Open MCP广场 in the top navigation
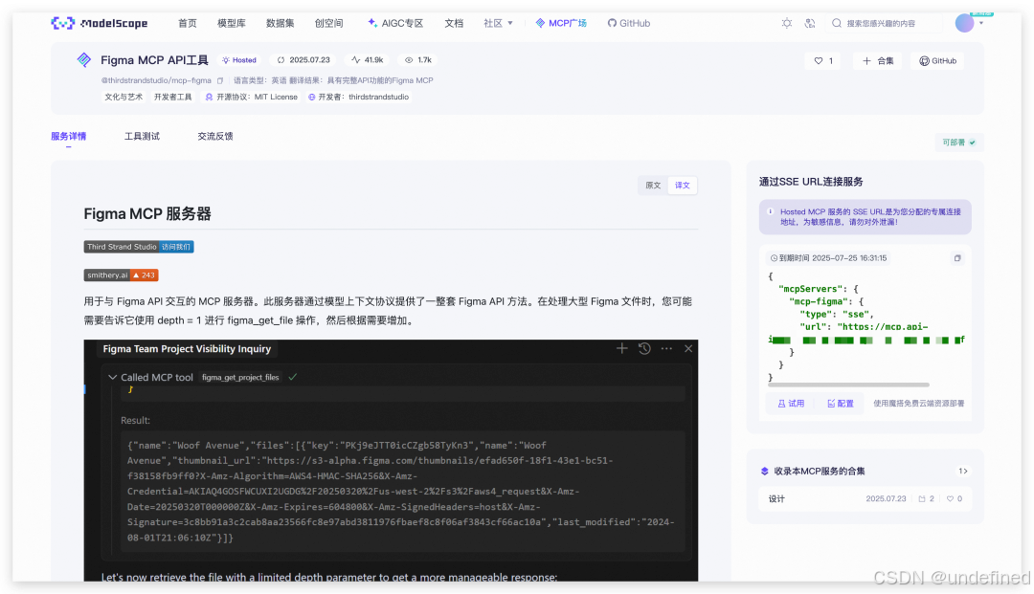This screenshot has height=594, width=1034. coord(561,23)
